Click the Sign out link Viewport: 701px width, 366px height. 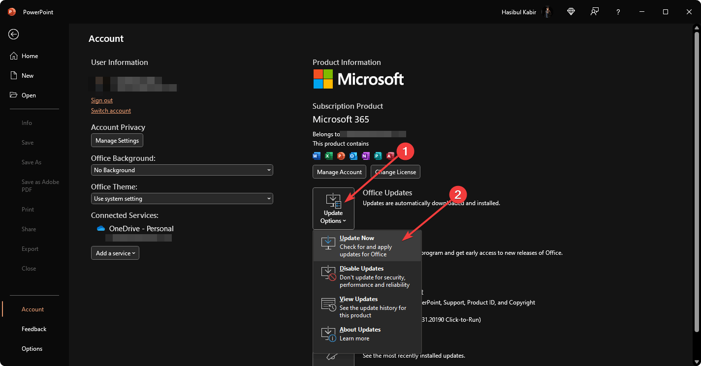[102, 100]
